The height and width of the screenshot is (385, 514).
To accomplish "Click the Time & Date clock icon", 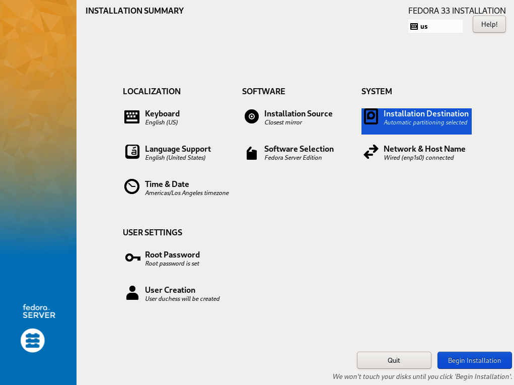I will (x=131, y=186).
